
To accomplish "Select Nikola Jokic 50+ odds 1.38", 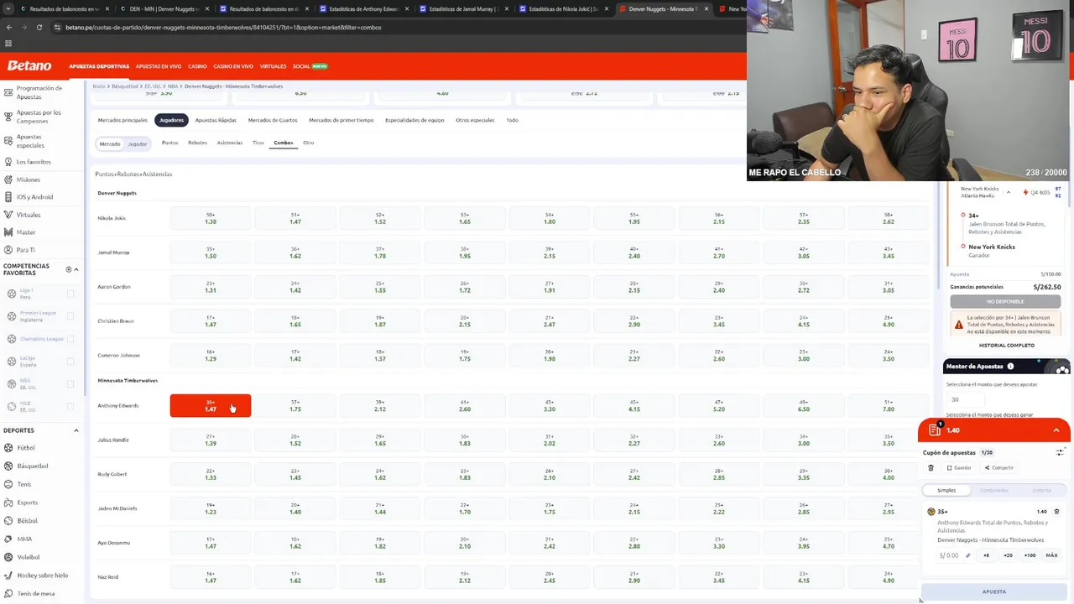I will (211, 218).
